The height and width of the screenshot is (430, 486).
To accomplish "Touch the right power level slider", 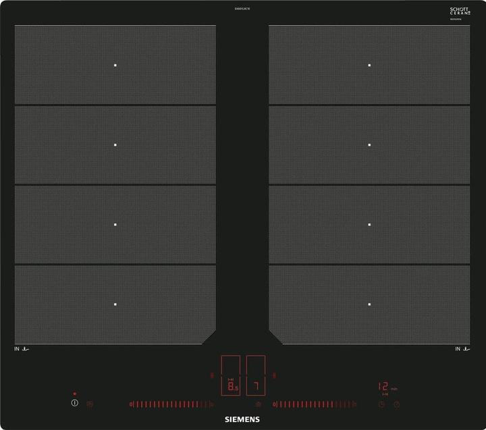I will click(x=312, y=404).
